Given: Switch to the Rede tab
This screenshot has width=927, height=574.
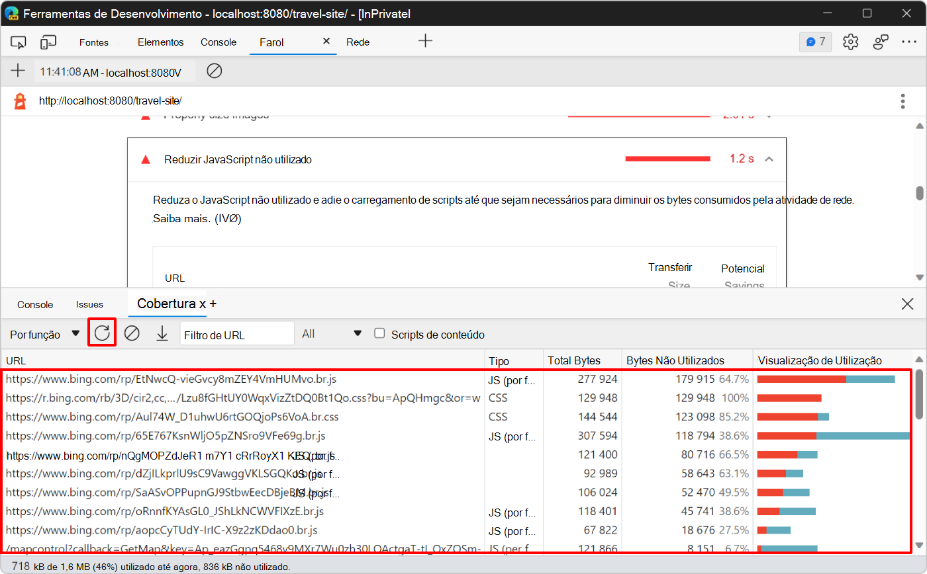Looking at the screenshot, I should [x=358, y=41].
